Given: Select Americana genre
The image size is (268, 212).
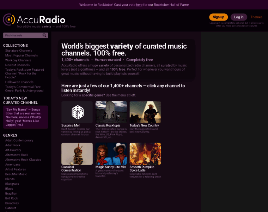Looking at the screenshot, I should click(13, 164).
